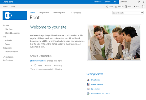Viewport: 146px width, 100px height.
Task: Open SkyDrive from the suite bar
Action: coord(107,2)
